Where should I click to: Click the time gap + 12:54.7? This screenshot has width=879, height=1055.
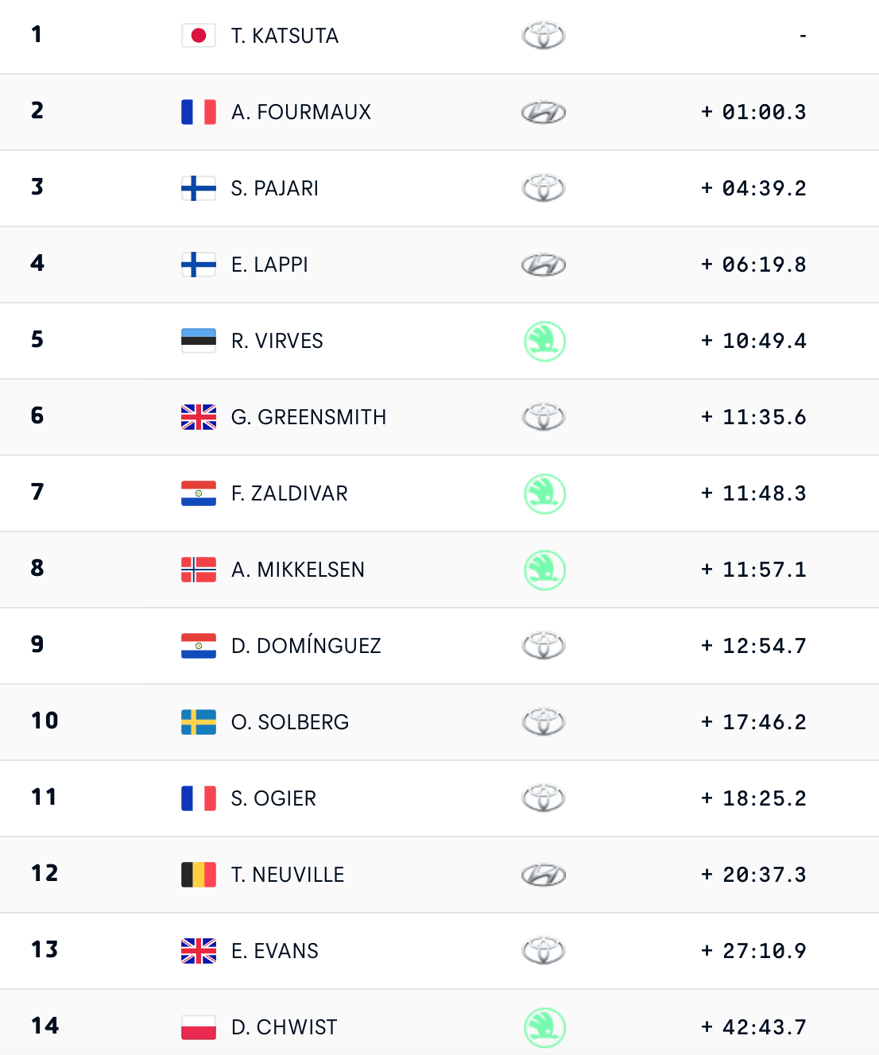(x=753, y=646)
